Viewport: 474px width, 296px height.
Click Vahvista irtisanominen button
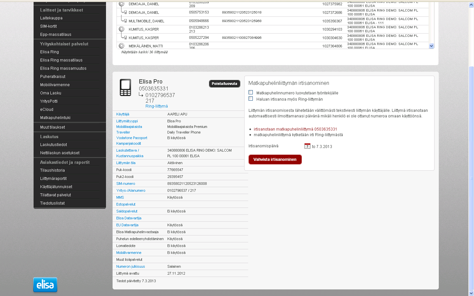pos(275,160)
